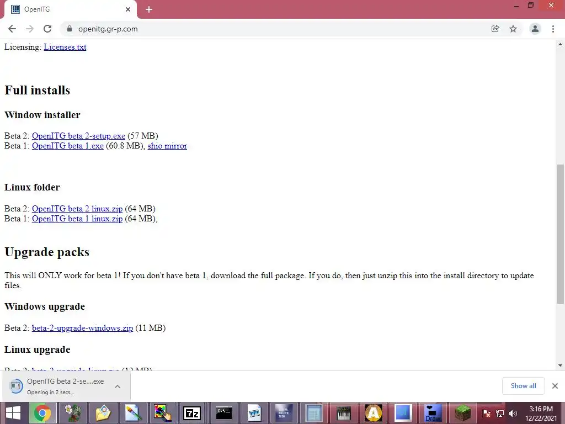Click the "Full installs" heading

pos(37,90)
